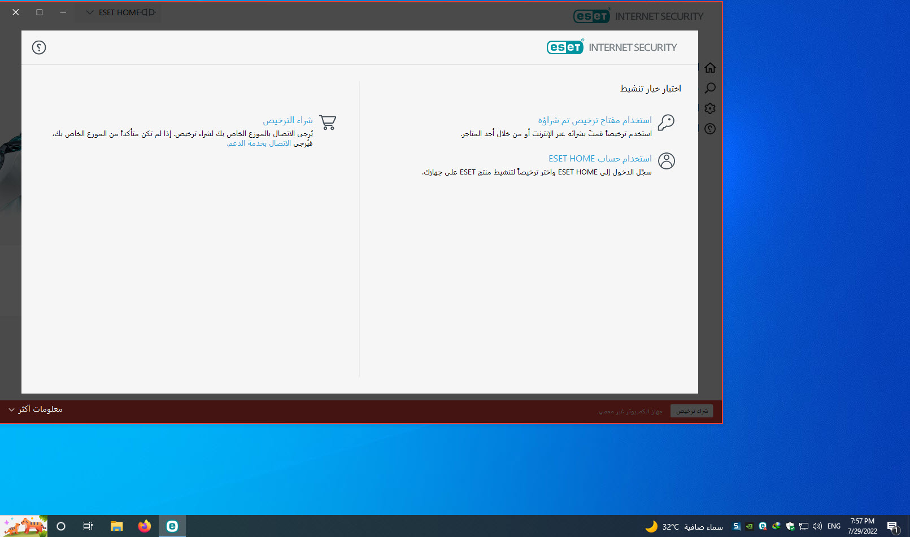Maximize the ESET window
The height and width of the screenshot is (537, 910).
coord(40,12)
